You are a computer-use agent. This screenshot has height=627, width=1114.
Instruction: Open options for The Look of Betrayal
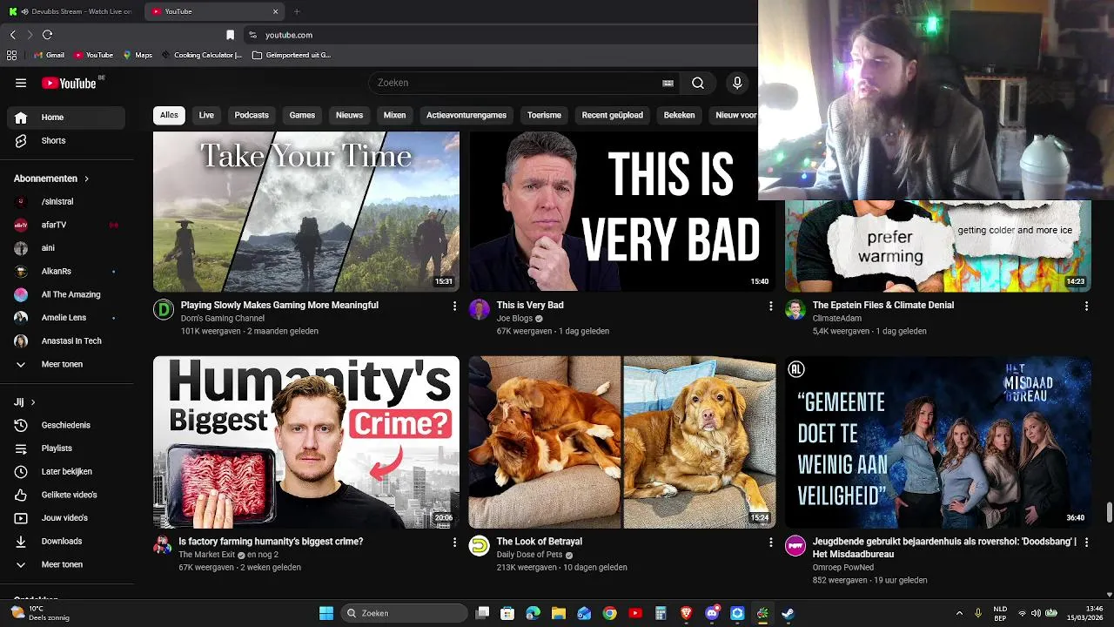tap(770, 542)
